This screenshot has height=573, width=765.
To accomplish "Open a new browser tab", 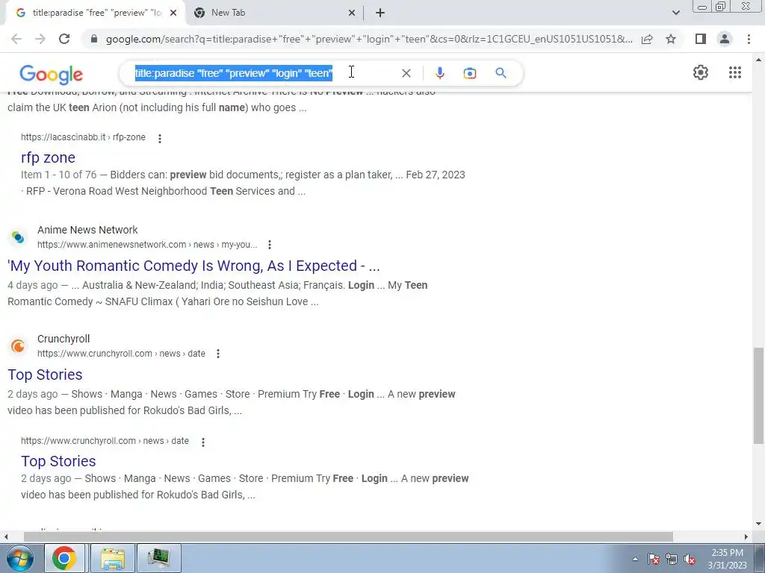I will 380,13.
